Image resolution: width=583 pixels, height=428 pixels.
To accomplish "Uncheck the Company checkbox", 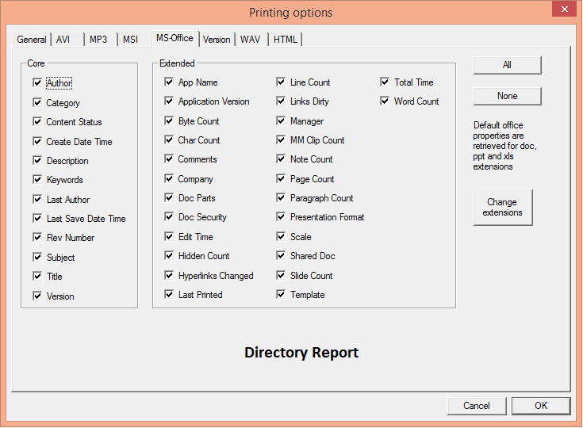I will [169, 178].
